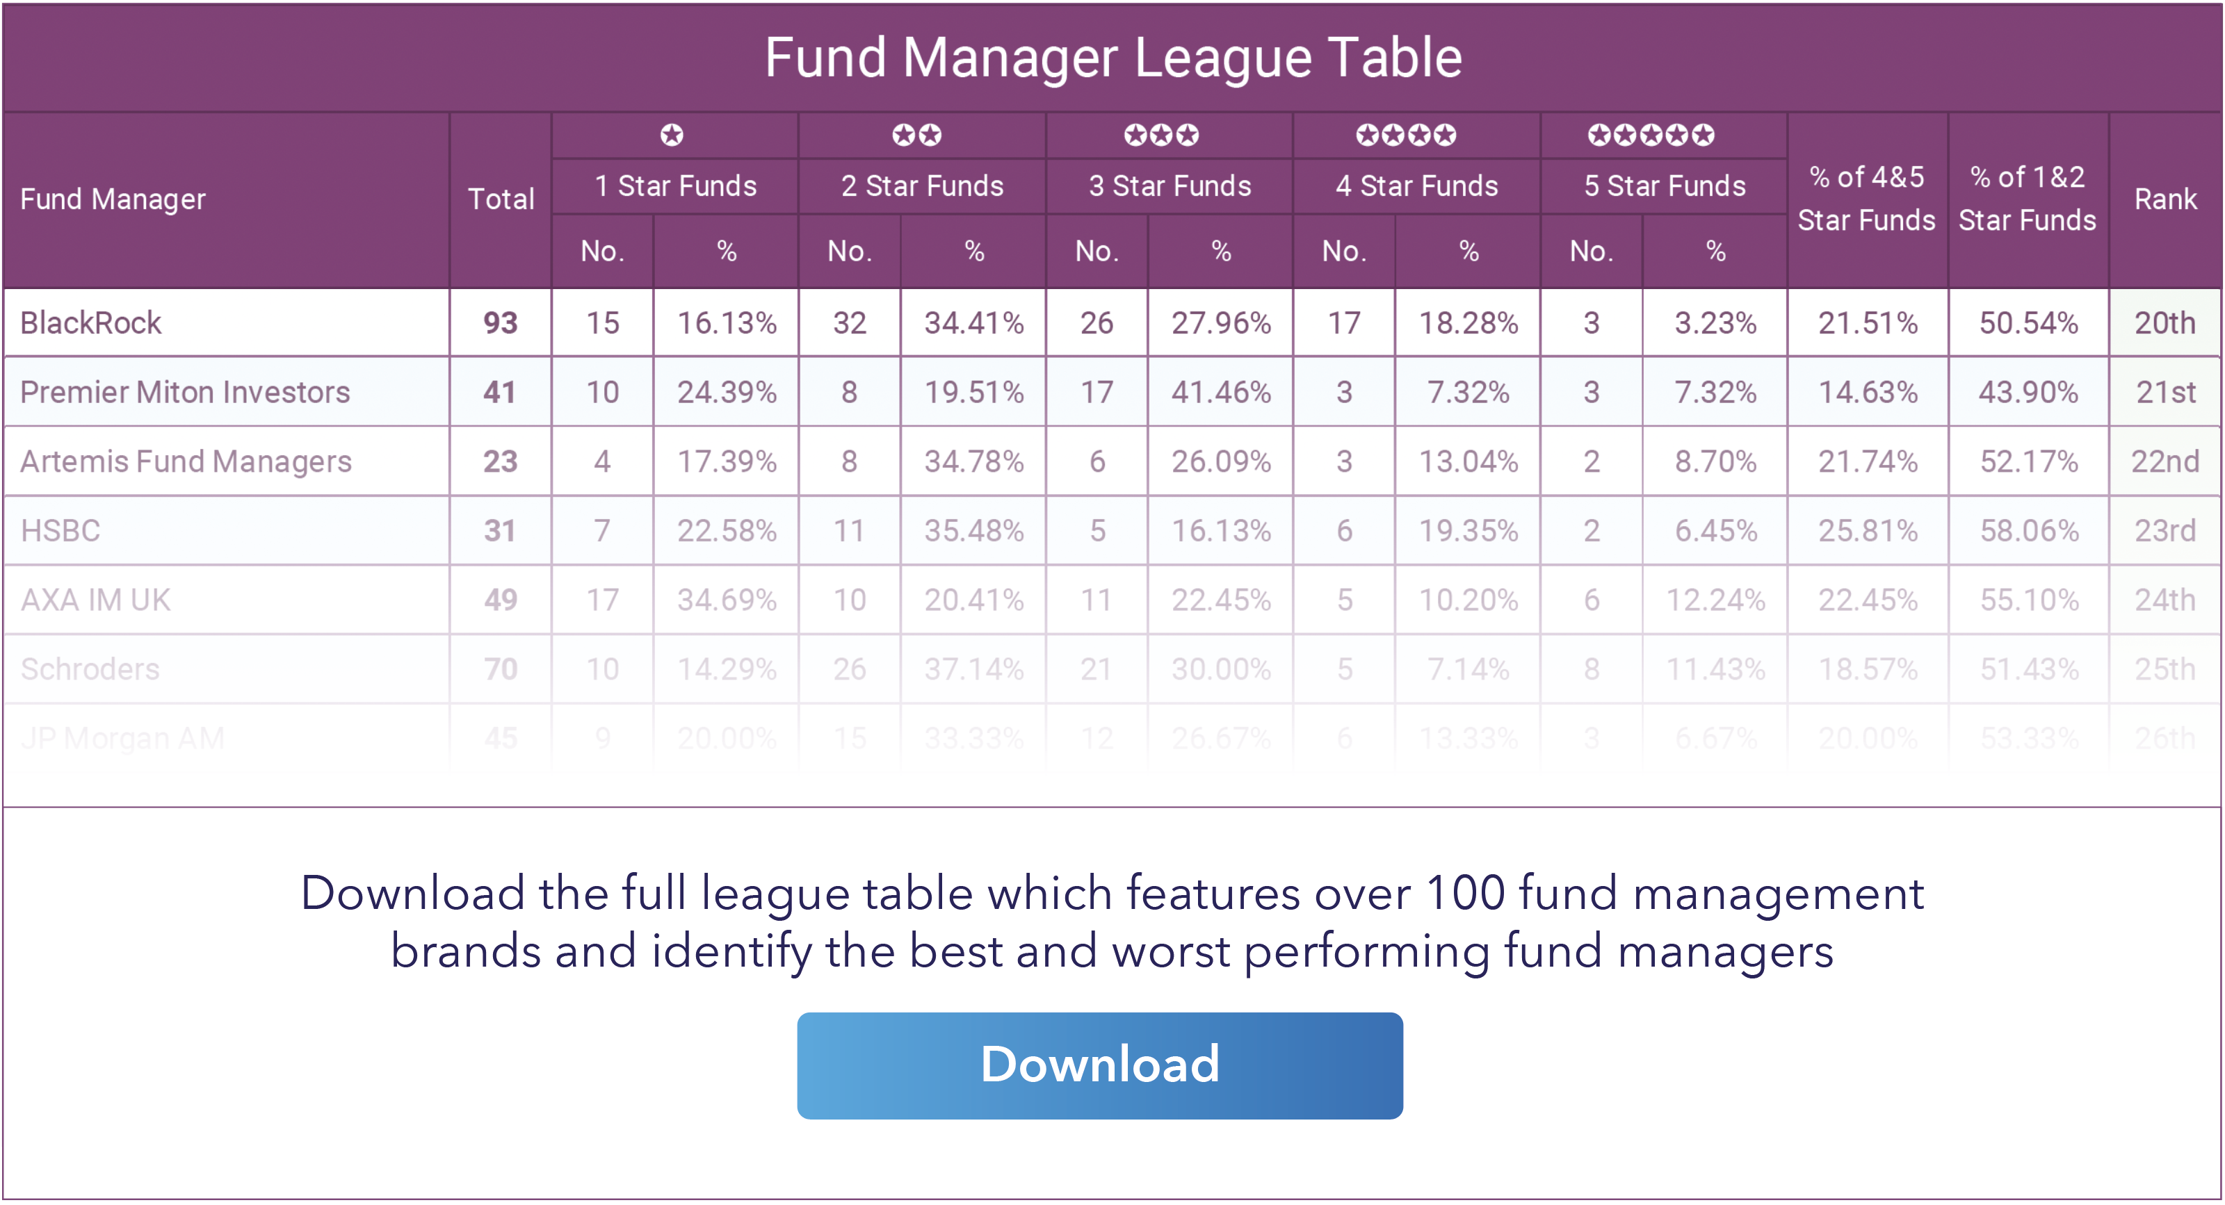The width and height of the screenshot is (2225, 1205).
Task: Click the Fund Manager column header
Action: 113,199
